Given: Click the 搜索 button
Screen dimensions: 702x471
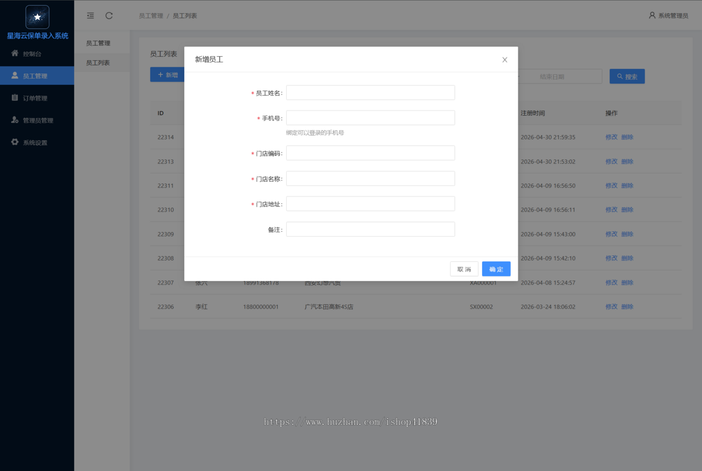Looking at the screenshot, I should point(627,77).
